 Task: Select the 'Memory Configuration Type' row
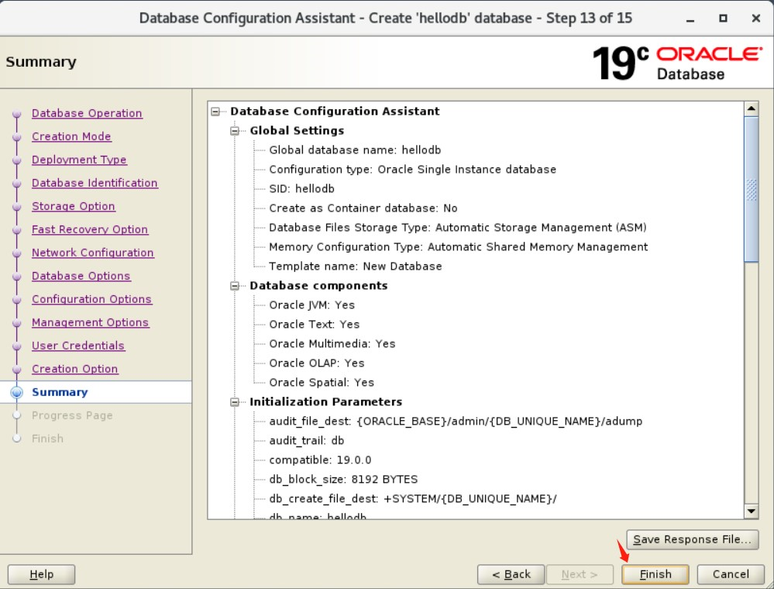[458, 247]
